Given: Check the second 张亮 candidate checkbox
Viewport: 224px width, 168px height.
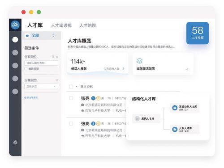Looking at the screenshot, I should (x=71, y=123).
